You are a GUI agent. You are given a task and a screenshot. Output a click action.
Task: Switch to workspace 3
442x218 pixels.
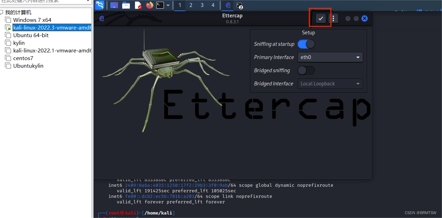point(202,5)
